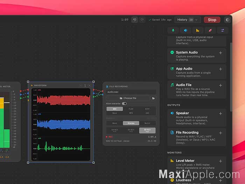Set bit depth to 32-bit float

pyautogui.click(x=147, y=130)
